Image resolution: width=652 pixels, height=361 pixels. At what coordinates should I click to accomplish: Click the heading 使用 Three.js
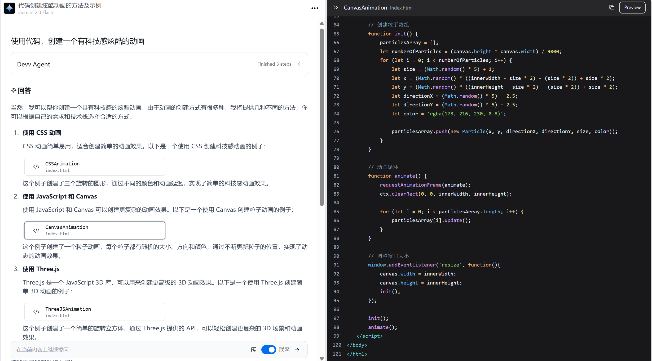pyautogui.click(x=41, y=269)
